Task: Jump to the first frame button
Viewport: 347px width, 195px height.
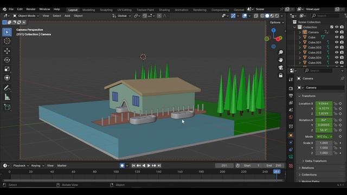Action: pyautogui.click(x=133, y=166)
